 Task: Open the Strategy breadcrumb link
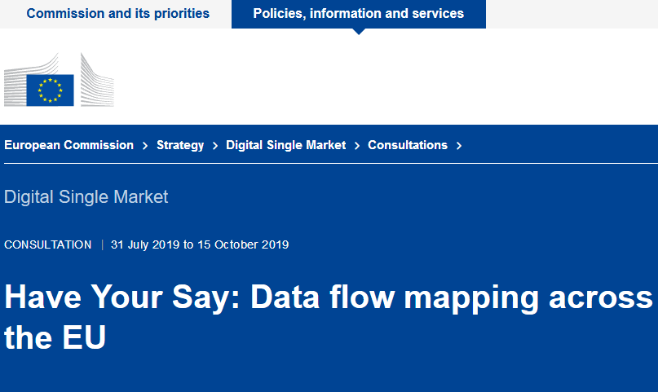pyautogui.click(x=180, y=145)
